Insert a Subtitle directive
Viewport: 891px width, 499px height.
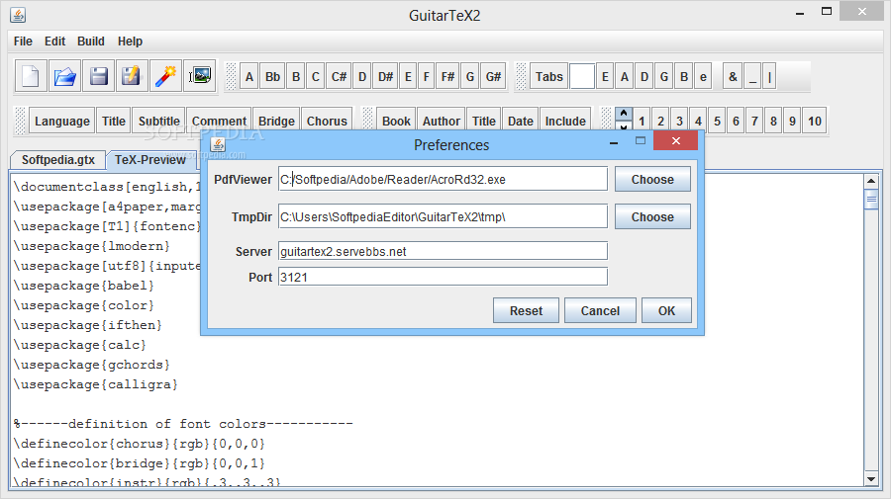tap(159, 121)
